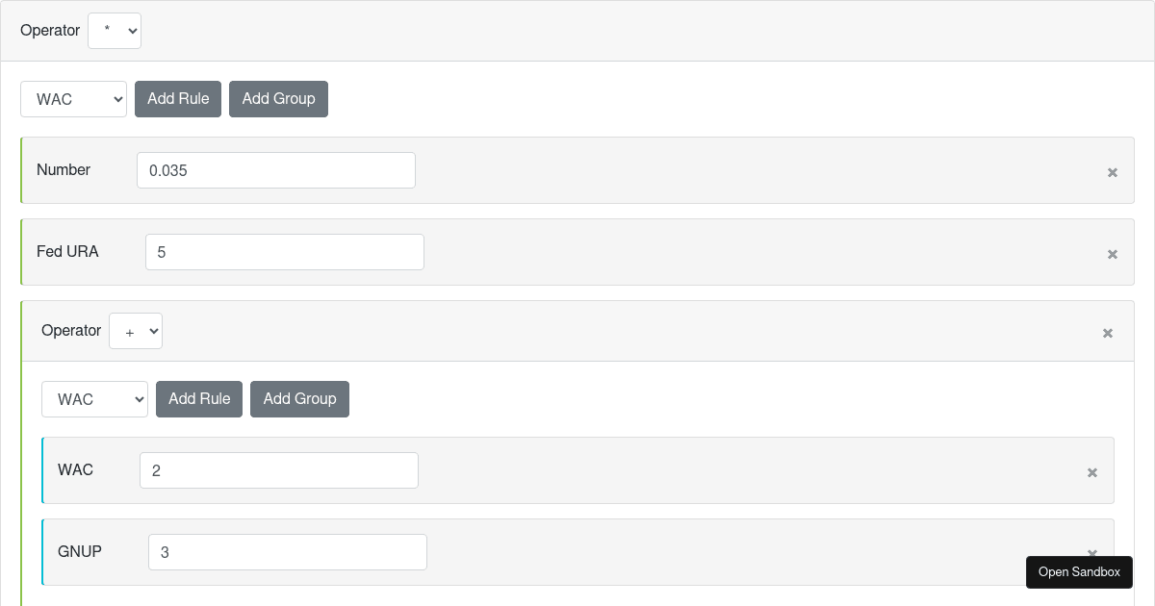1155x606 pixels.
Task: Click the Operator label in the header
Action: [49, 30]
